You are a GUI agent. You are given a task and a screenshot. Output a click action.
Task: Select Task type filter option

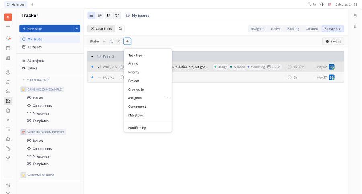click(x=148, y=55)
